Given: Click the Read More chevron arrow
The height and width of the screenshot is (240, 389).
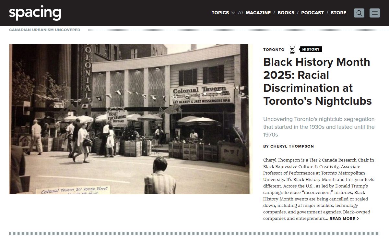Looking at the screenshot, I should click(x=358, y=219).
